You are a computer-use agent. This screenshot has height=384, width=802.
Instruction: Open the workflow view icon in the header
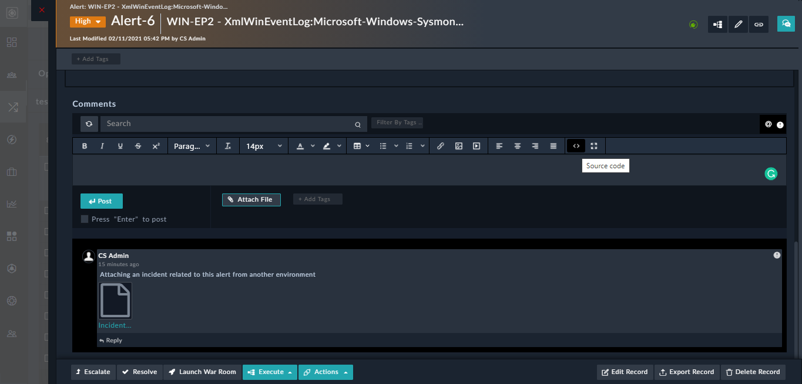tap(717, 24)
